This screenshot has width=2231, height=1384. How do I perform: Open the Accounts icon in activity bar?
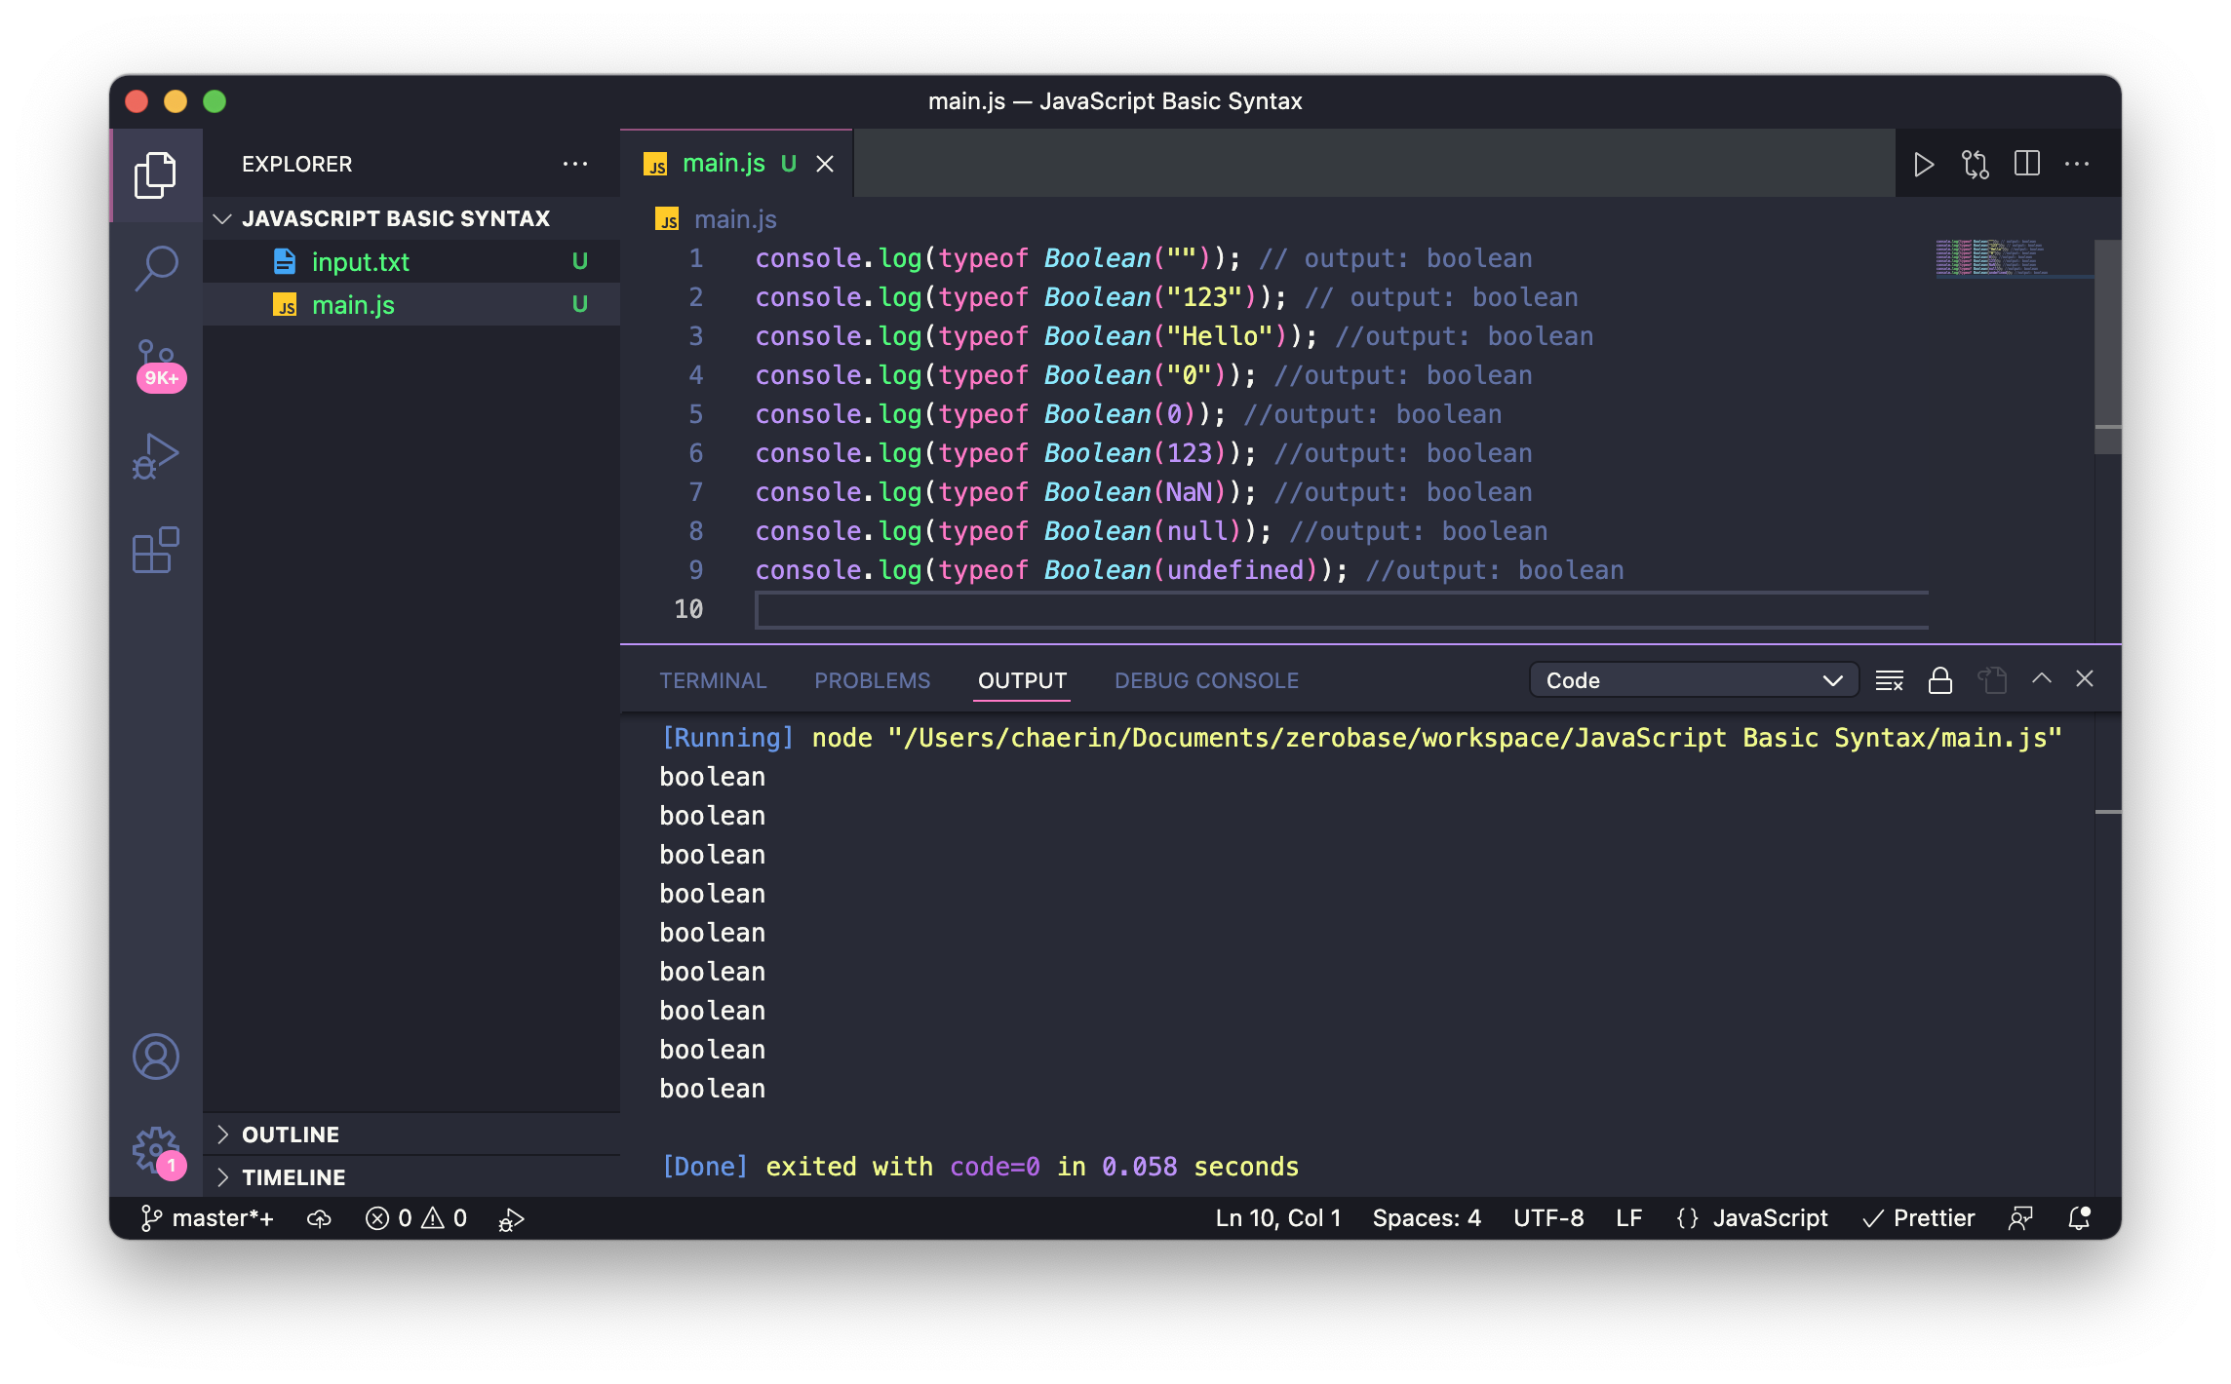coord(156,1057)
